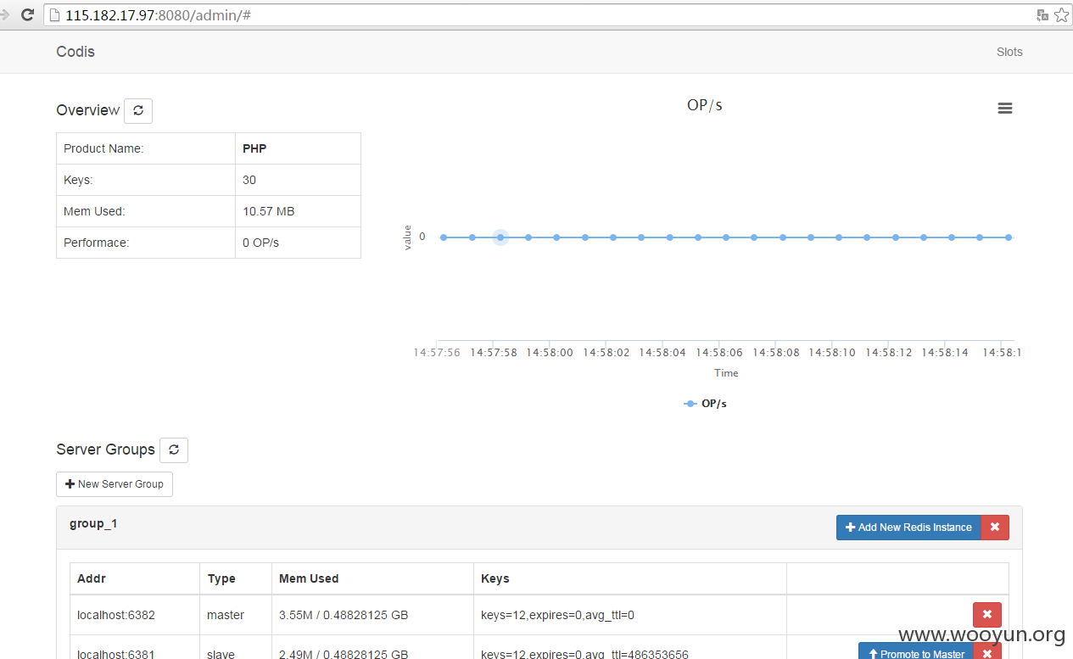This screenshot has width=1073, height=659.
Task: Open the translate page icon in address bar
Action: (1042, 15)
